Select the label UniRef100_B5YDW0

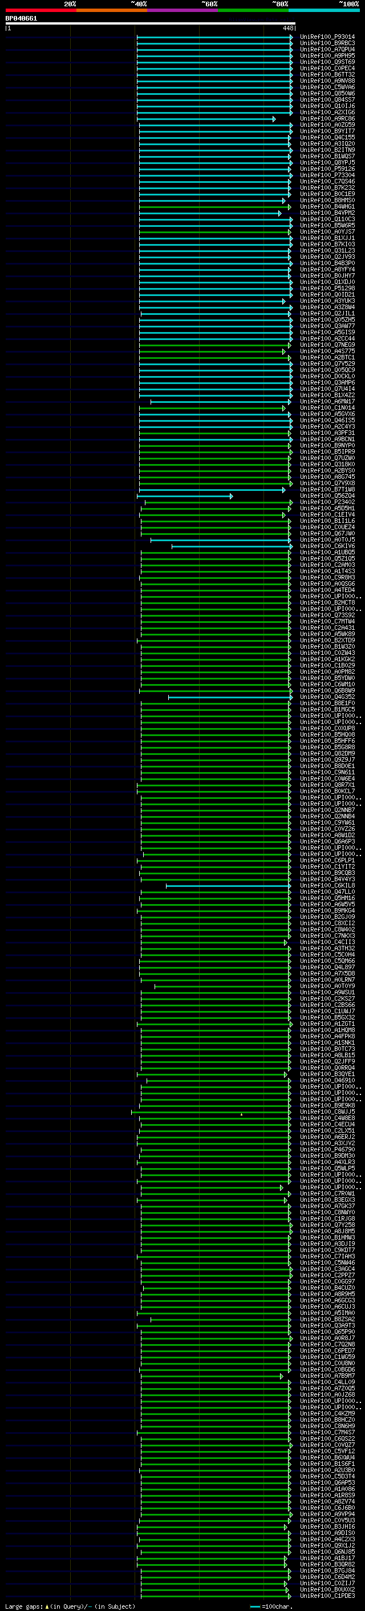(327, 678)
